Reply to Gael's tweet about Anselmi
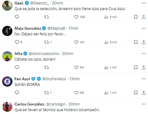 17,17
